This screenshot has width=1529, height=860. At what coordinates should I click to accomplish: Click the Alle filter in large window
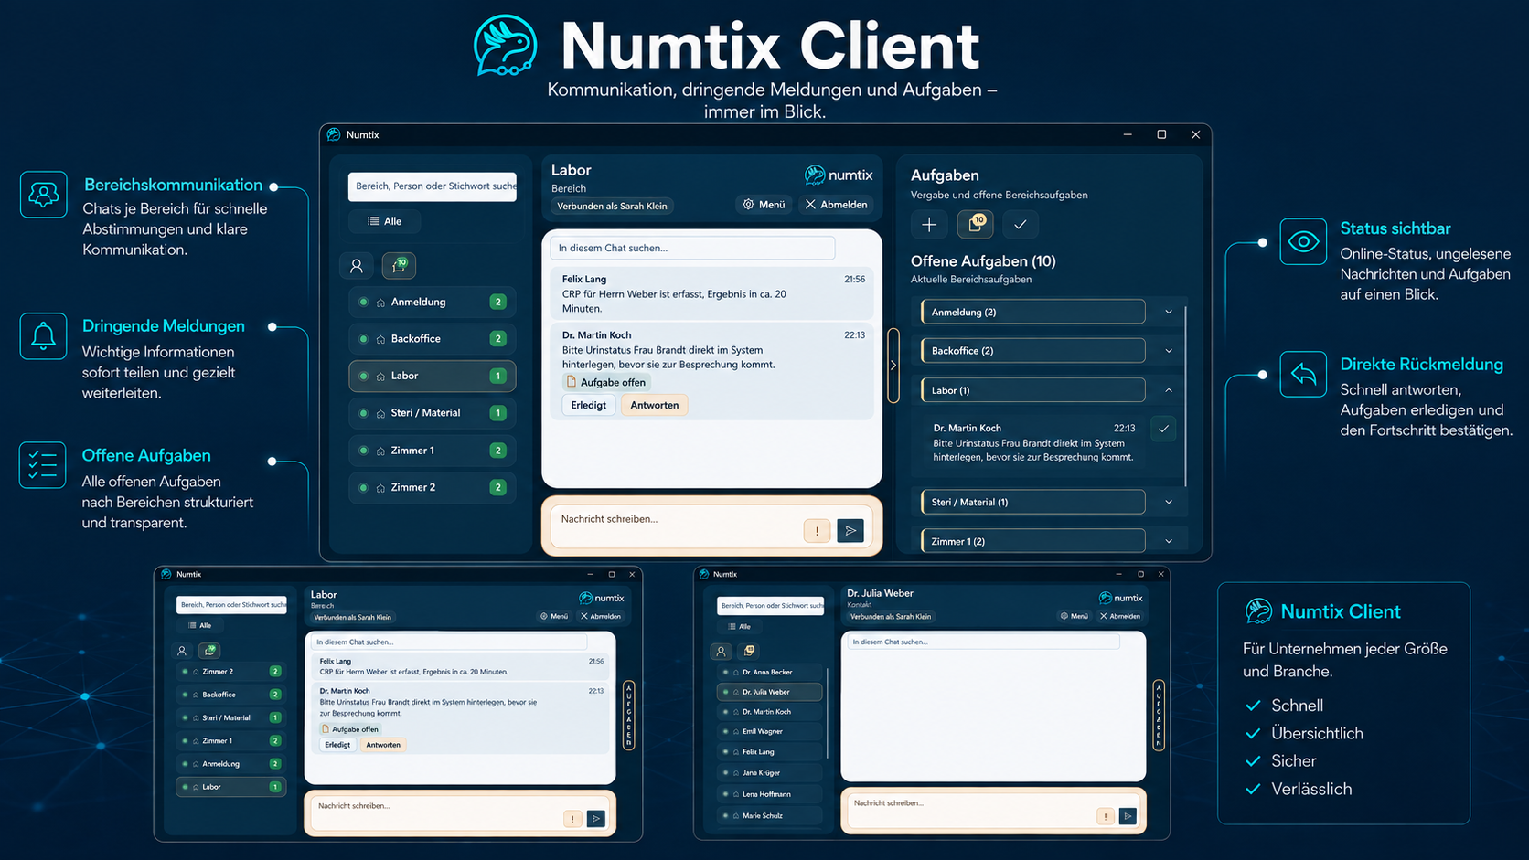(x=384, y=221)
